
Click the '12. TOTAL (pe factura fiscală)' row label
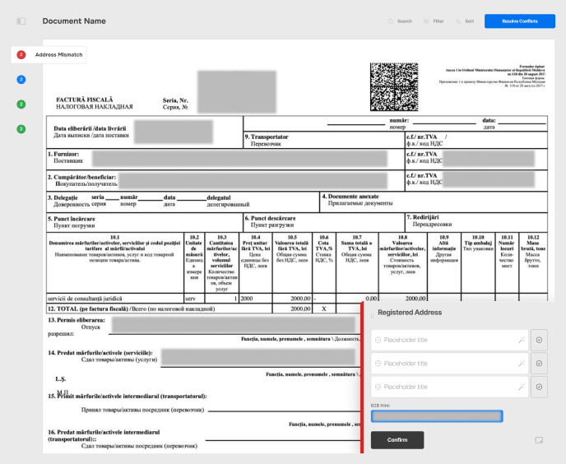click(132, 309)
